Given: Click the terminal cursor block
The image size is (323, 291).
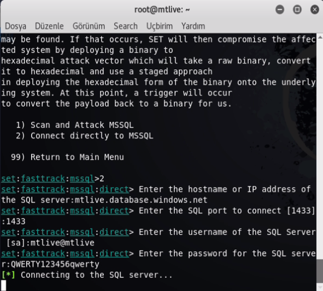Looking at the screenshot, I should [x=3, y=286].
